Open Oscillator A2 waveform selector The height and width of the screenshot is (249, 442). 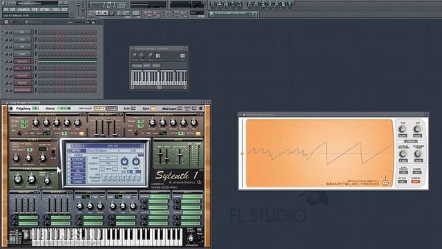[163, 133]
